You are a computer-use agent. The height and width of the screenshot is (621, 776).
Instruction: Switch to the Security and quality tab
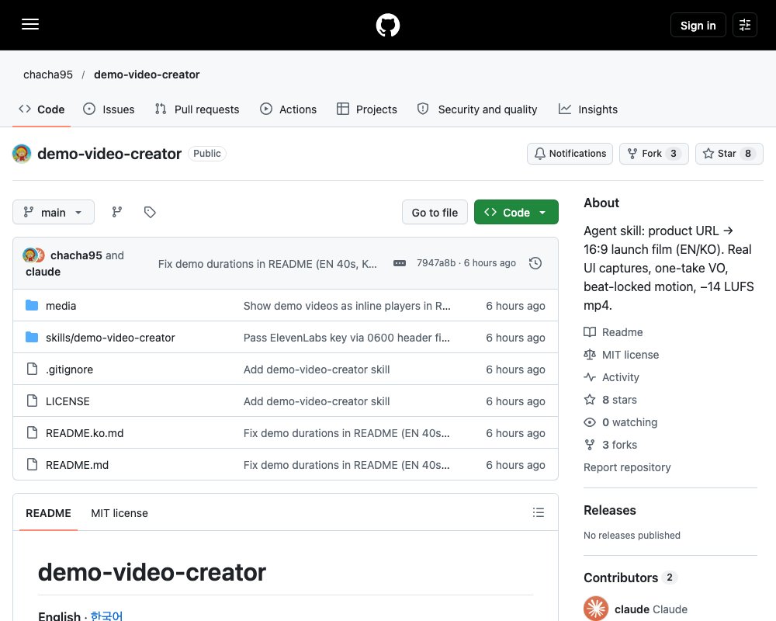click(x=477, y=109)
